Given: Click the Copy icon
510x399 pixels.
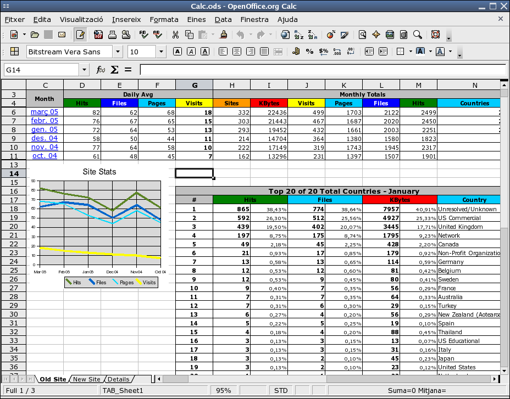Looking at the screenshot, I should (x=189, y=35).
